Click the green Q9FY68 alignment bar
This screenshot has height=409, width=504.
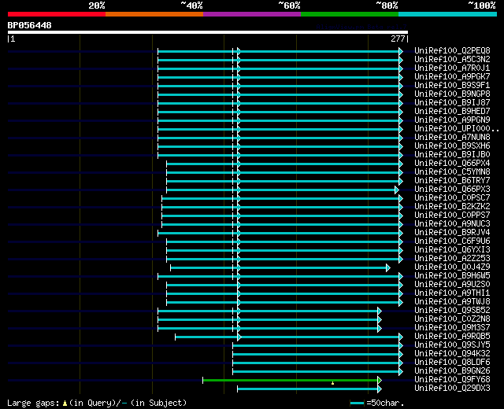point(291,381)
